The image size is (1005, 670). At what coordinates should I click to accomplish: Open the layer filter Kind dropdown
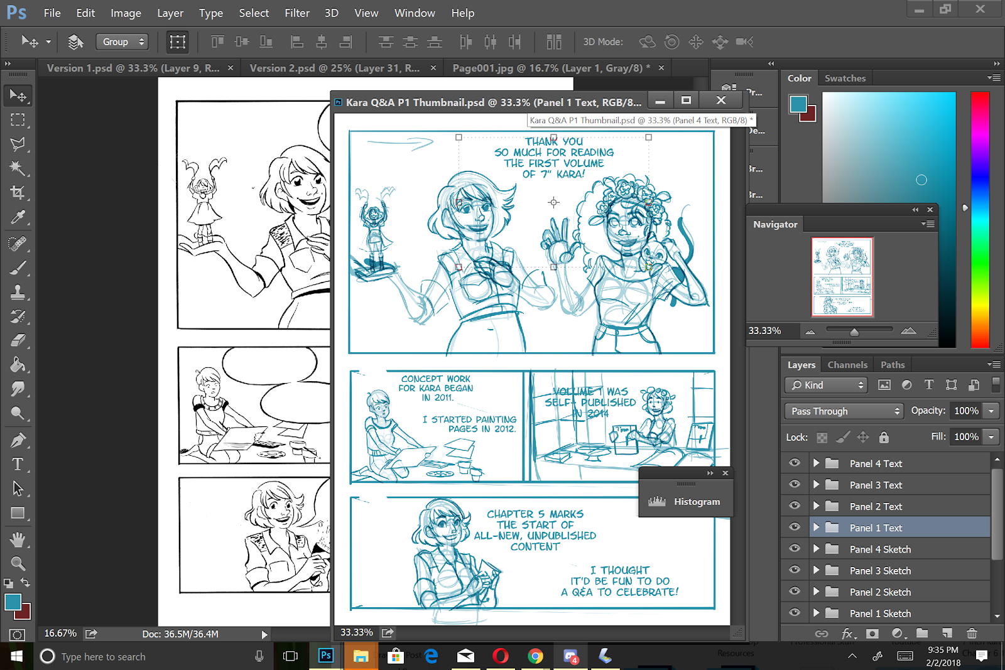tap(826, 385)
